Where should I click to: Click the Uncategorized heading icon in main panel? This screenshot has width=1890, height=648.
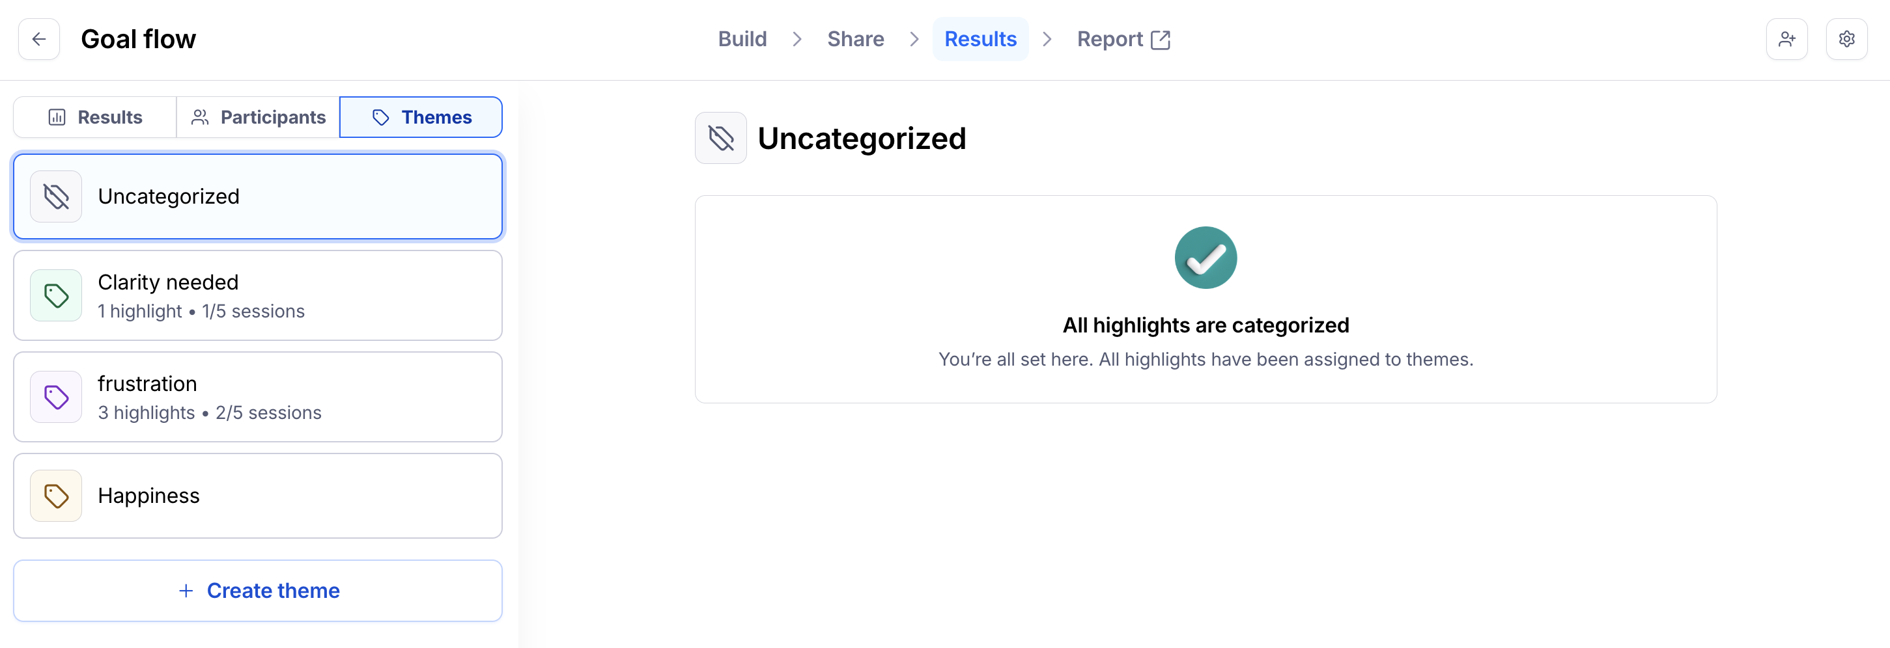click(720, 138)
